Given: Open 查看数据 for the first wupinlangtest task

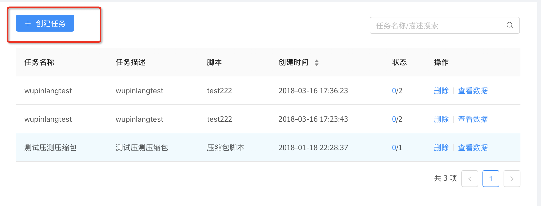Looking at the screenshot, I should tap(472, 91).
